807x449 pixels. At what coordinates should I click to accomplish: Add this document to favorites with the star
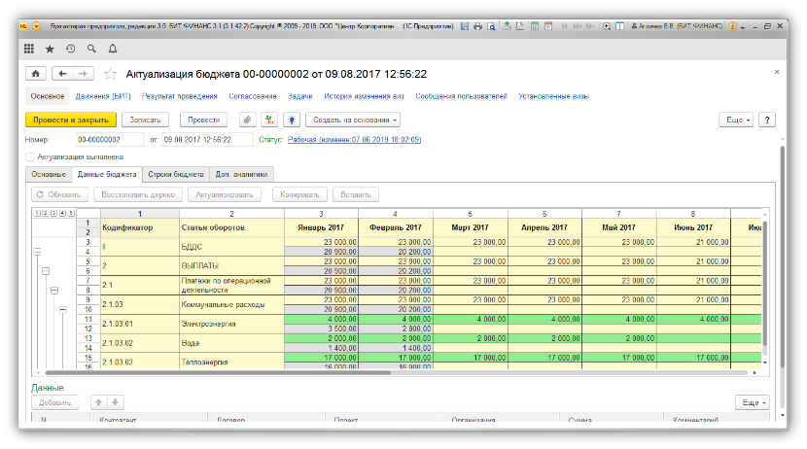(110, 74)
